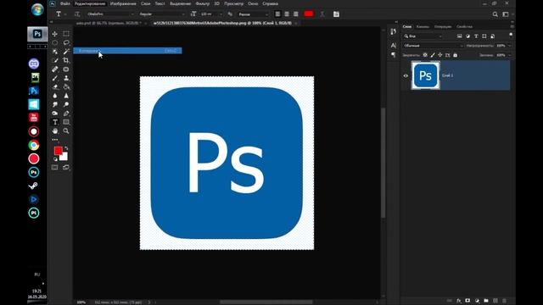The height and width of the screenshot is (305, 543).
Task: Open the Type tool preset picker
Action: [x=60, y=14]
